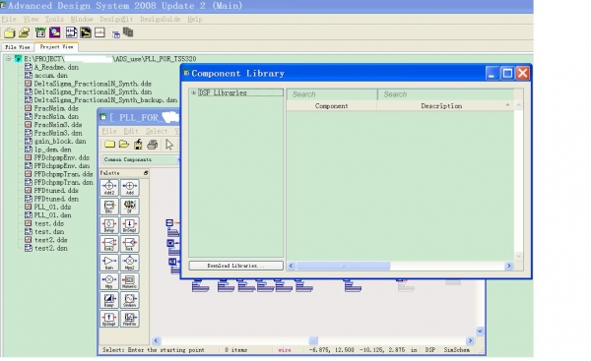Click the Component Library horizontal scrollbar thumb

point(343,266)
